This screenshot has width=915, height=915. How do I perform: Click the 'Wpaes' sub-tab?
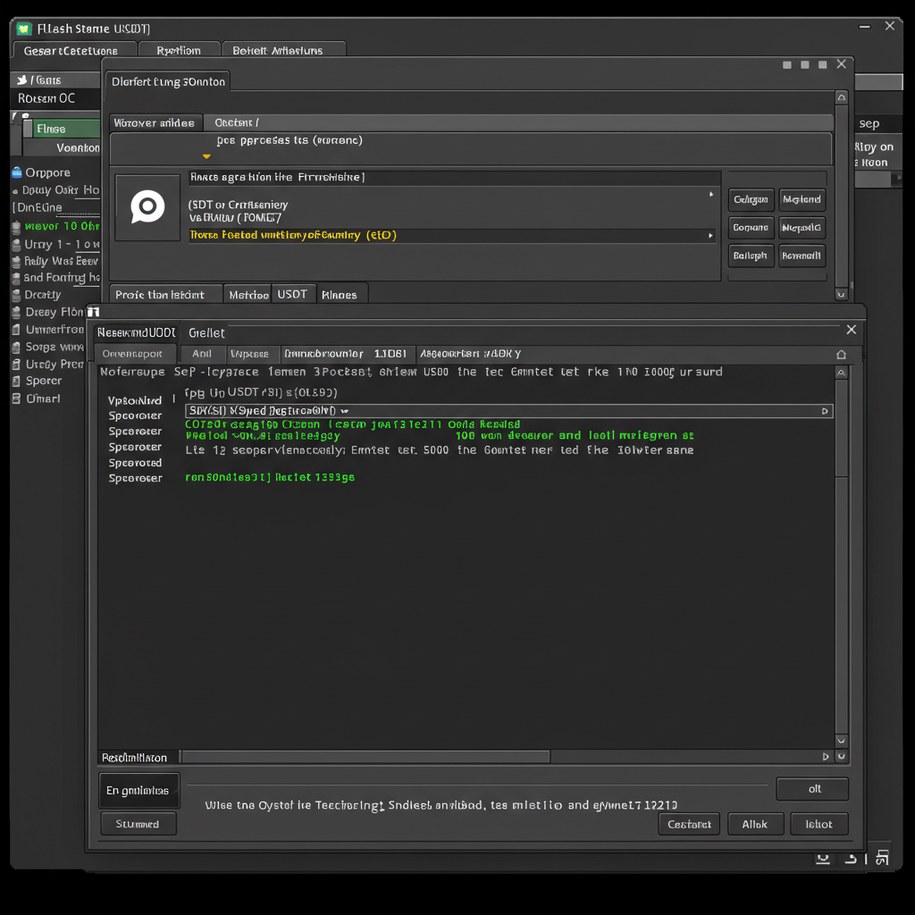[x=251, y=354]
